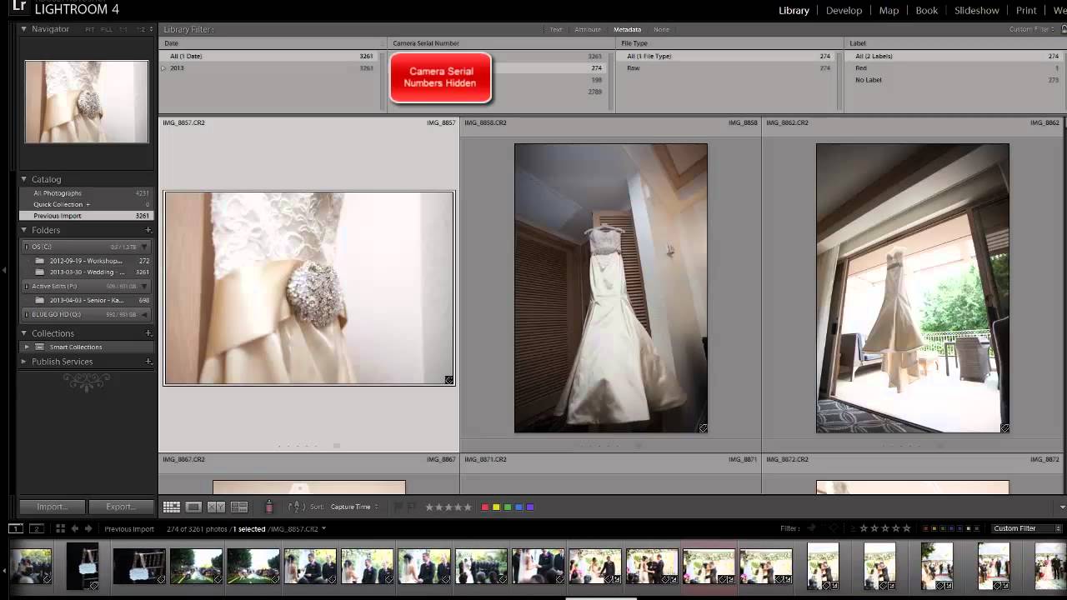Apply green color label in toolbar
This screenshot has width=1067, height=600.
tap(508, 507)
